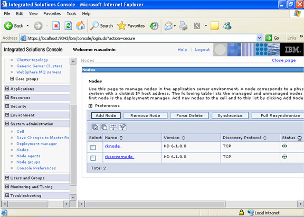
Task: Click the padlock icon in status bar
Action: click(x=241, y=212)
